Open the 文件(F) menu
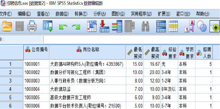The height and width of the screenshot is (109, 220). 6,14
